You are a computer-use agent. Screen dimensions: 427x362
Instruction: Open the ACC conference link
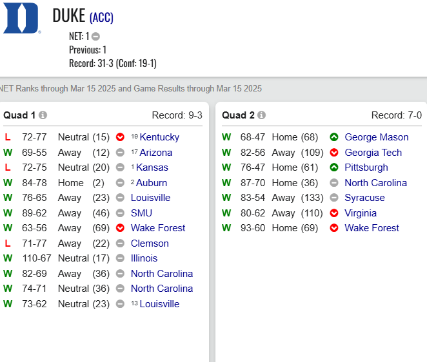pos(101,17)
